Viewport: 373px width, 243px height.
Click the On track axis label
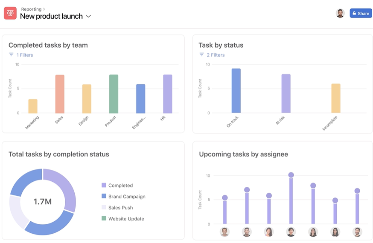point(233,122)
